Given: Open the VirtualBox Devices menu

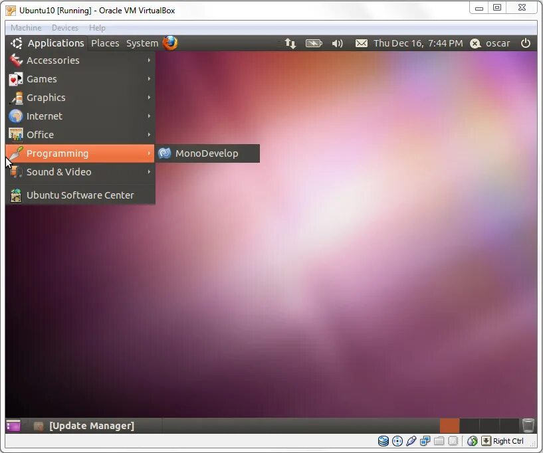Looking at the screenshot, I should [64, 28].
